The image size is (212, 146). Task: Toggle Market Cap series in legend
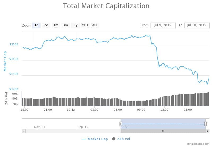[95, 139]
